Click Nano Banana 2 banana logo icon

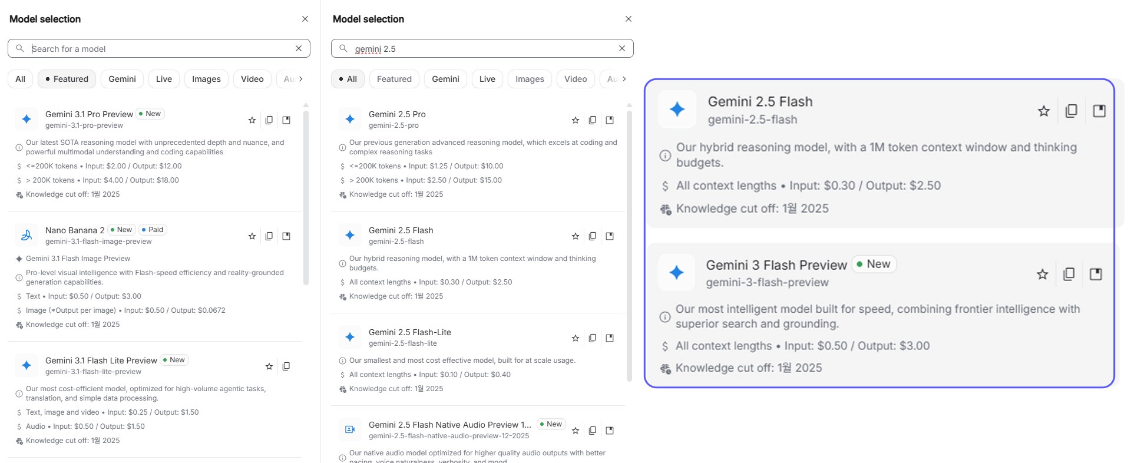(27, 236)
